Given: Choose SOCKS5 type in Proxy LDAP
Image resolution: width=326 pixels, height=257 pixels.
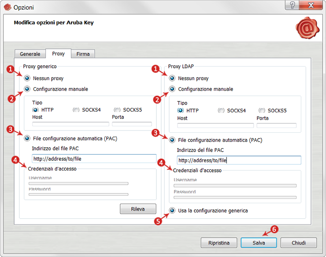Looking at the screenshot, I should pyautogui.click(x=262, y=111).
